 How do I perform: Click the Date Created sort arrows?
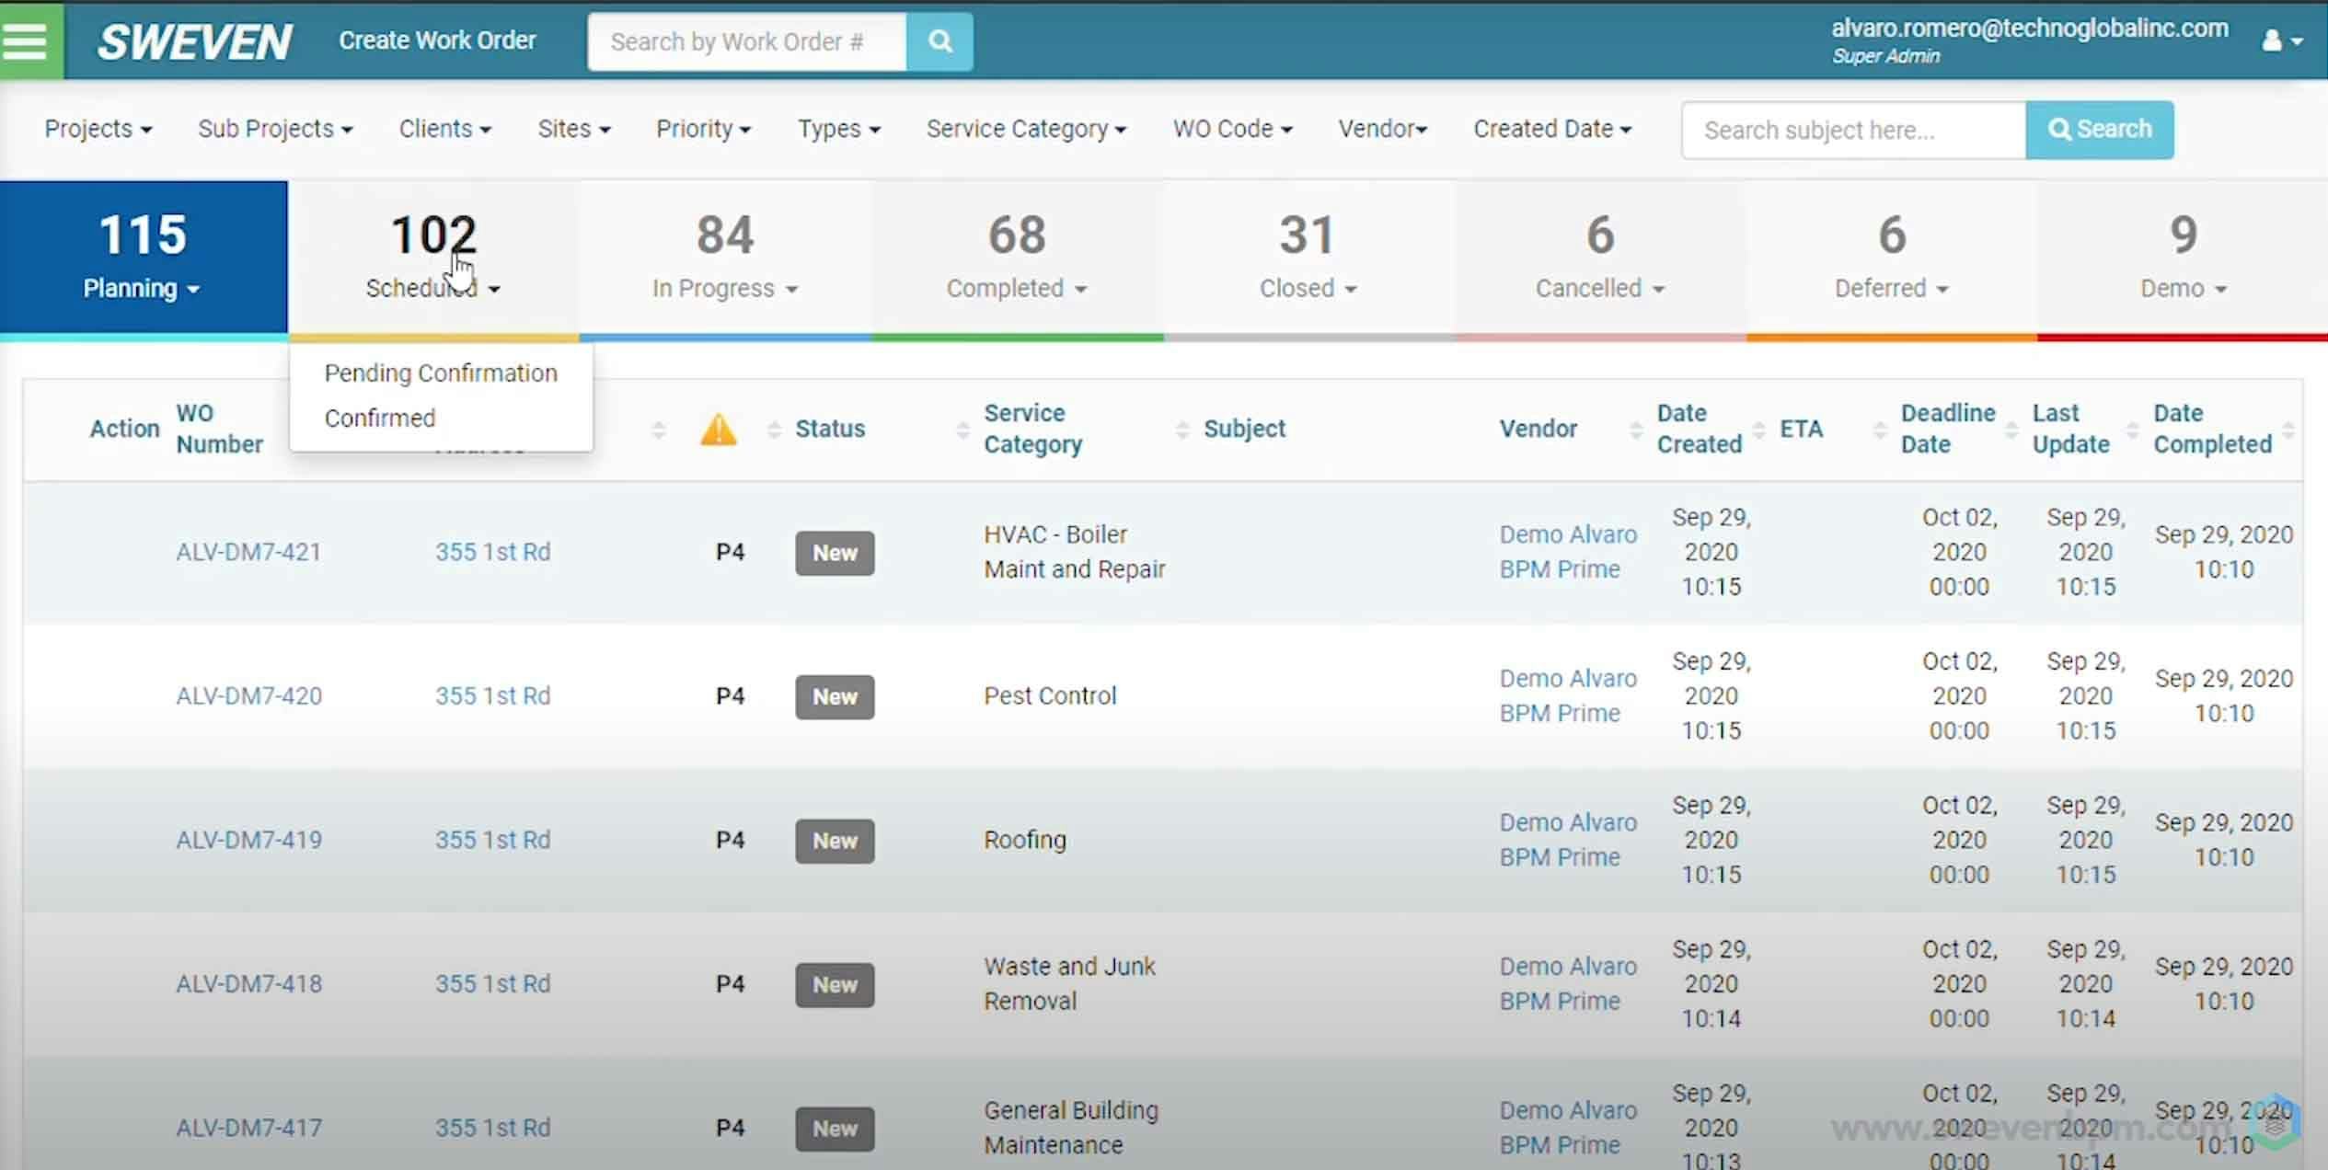[1636, 429]
